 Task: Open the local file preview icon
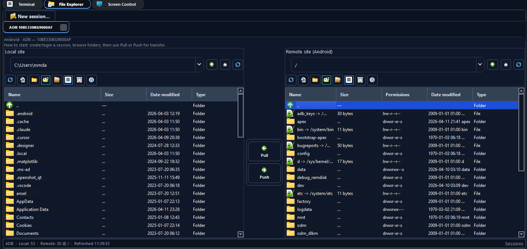tap(22, 80)
